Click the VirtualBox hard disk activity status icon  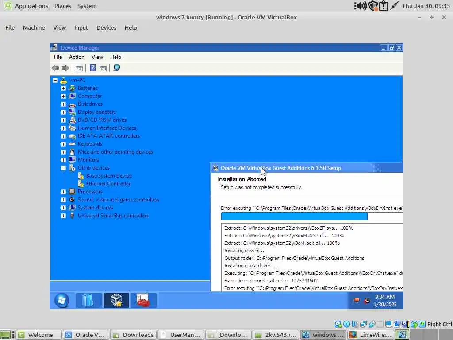coord(338,324)
